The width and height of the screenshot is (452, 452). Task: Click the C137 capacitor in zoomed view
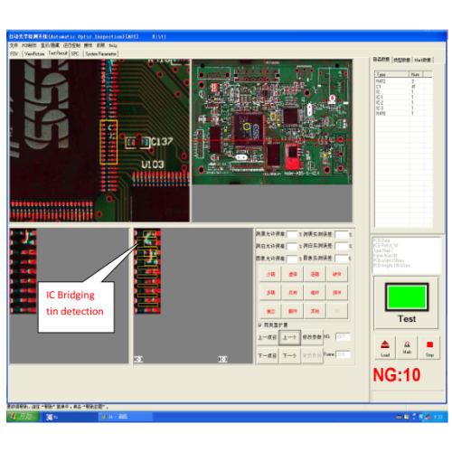tap(137, 143)
